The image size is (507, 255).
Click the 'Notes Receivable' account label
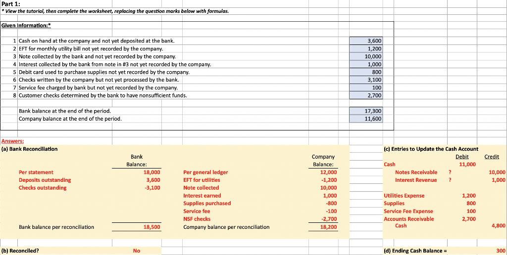tap(416, 172)
